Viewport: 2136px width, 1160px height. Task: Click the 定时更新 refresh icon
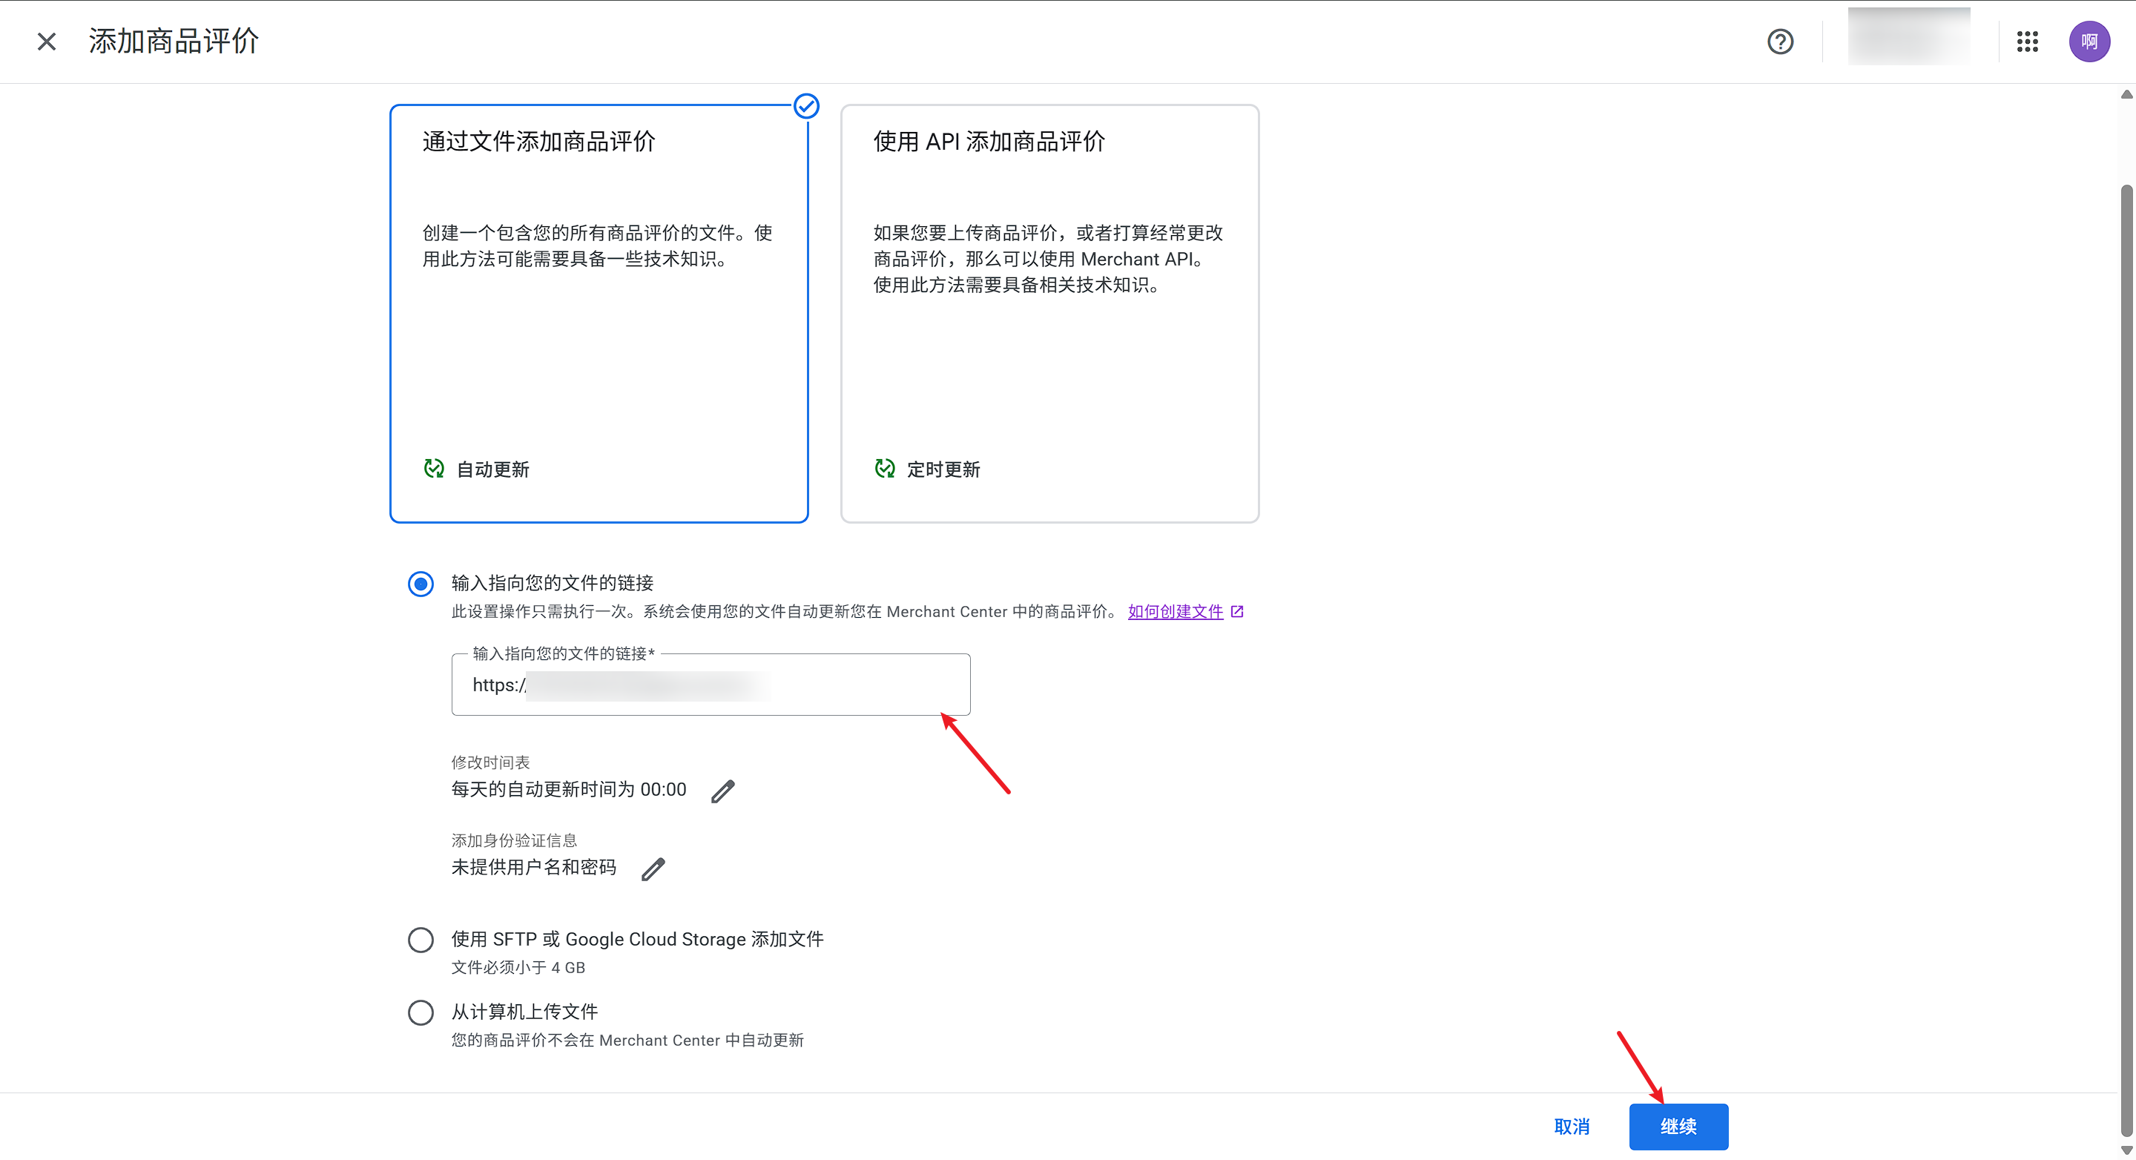pos(884,469)
